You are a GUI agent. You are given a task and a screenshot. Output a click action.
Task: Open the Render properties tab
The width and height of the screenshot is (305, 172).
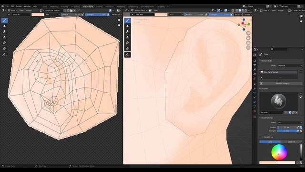click(x=254, y=61)
